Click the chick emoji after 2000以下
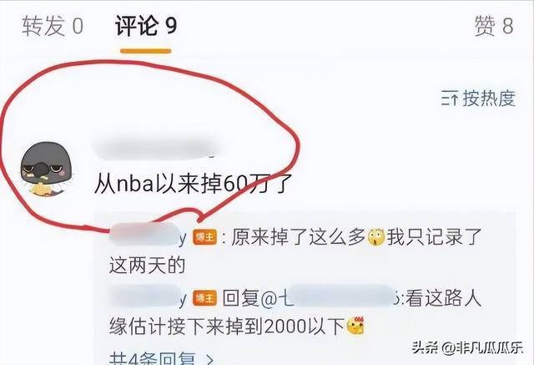This screenshot has height=365, width=534. point(356,326)
